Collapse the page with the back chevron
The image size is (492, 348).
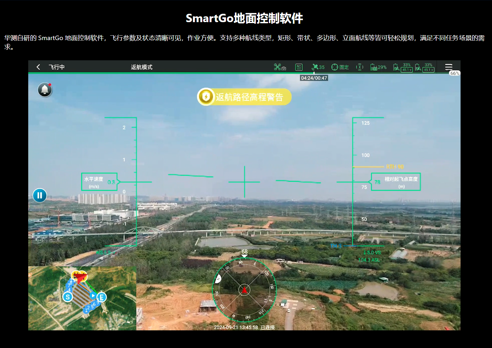38,67
